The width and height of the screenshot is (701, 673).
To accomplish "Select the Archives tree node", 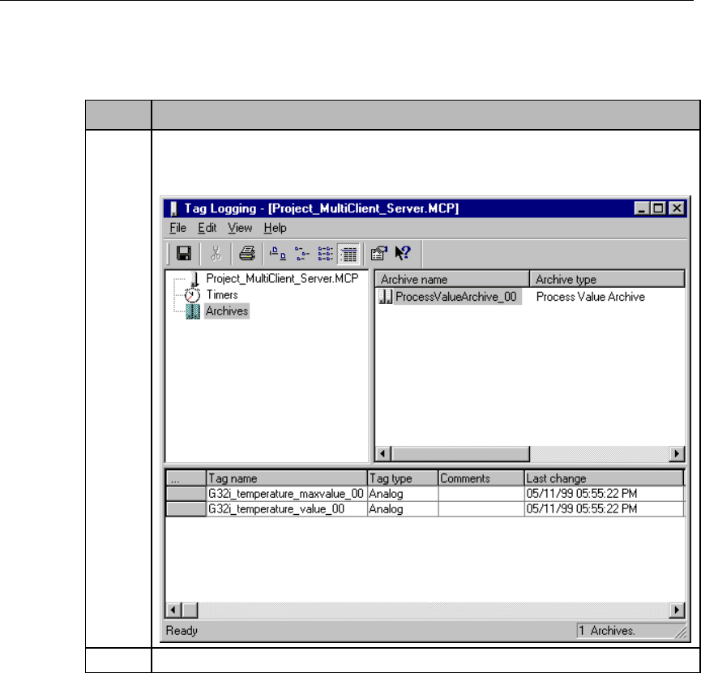I will [x=226, y=311].
